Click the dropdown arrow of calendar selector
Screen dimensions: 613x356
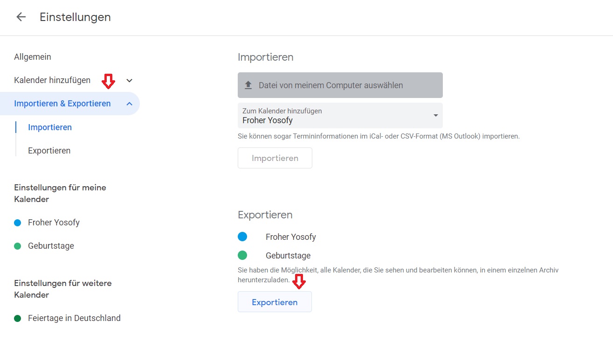click(436, 115)
